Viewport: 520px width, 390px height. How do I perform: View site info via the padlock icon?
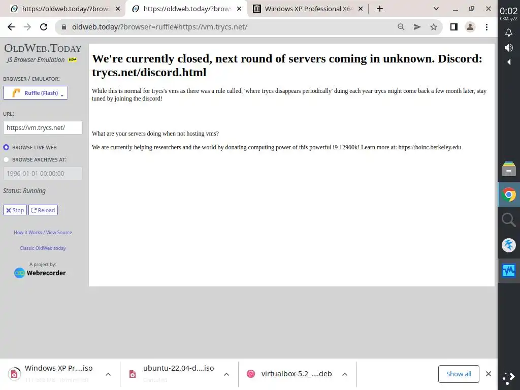click(64, 27)
